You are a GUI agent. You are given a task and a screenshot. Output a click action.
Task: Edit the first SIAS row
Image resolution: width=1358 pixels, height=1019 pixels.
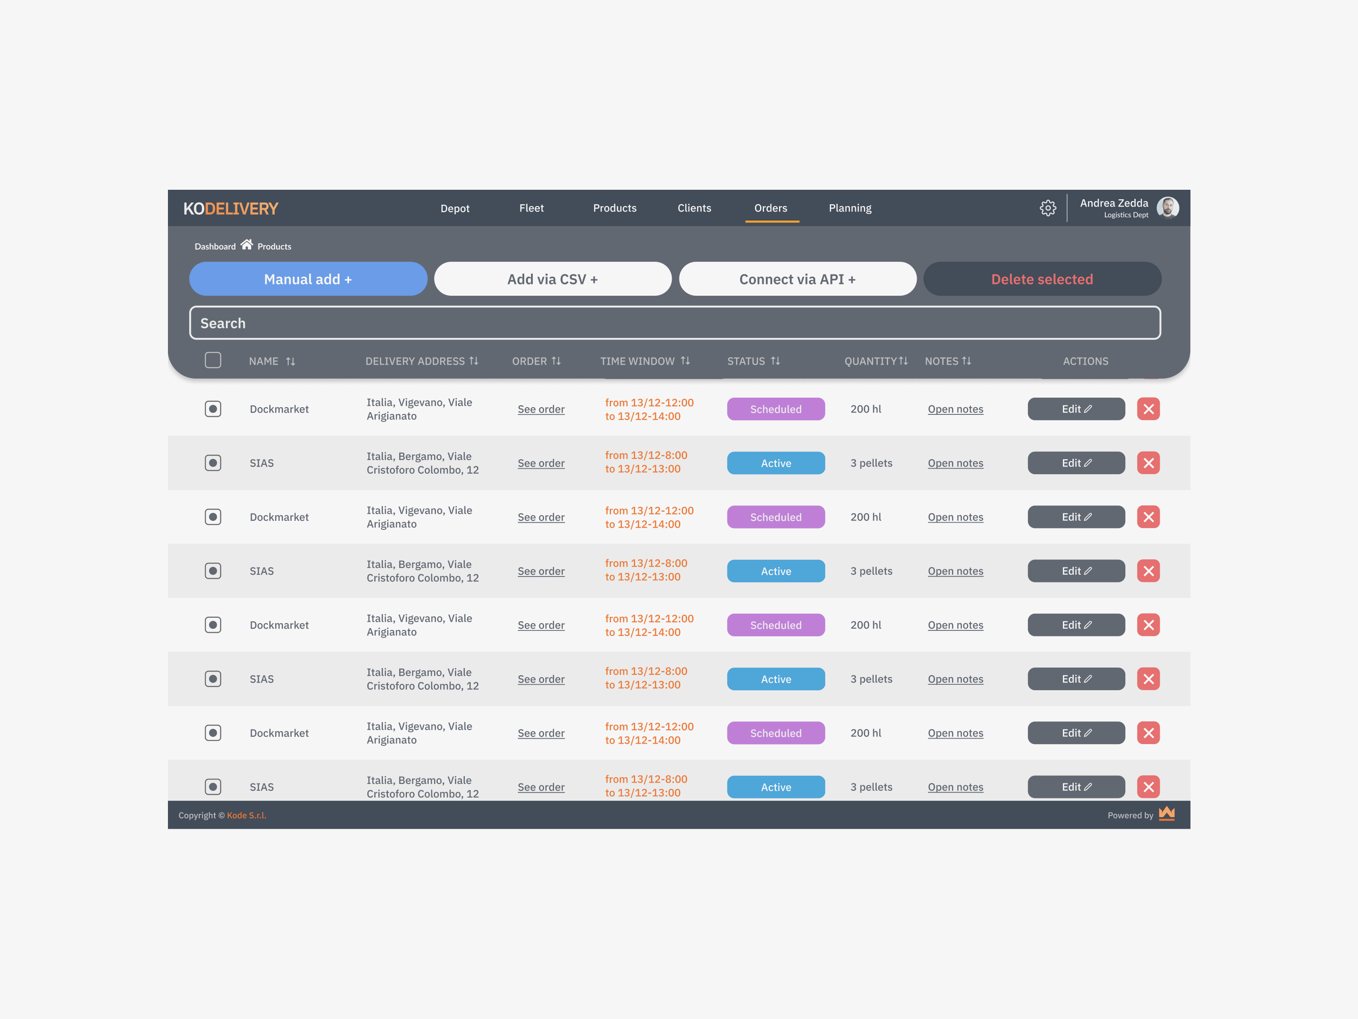click(1076, 463)
